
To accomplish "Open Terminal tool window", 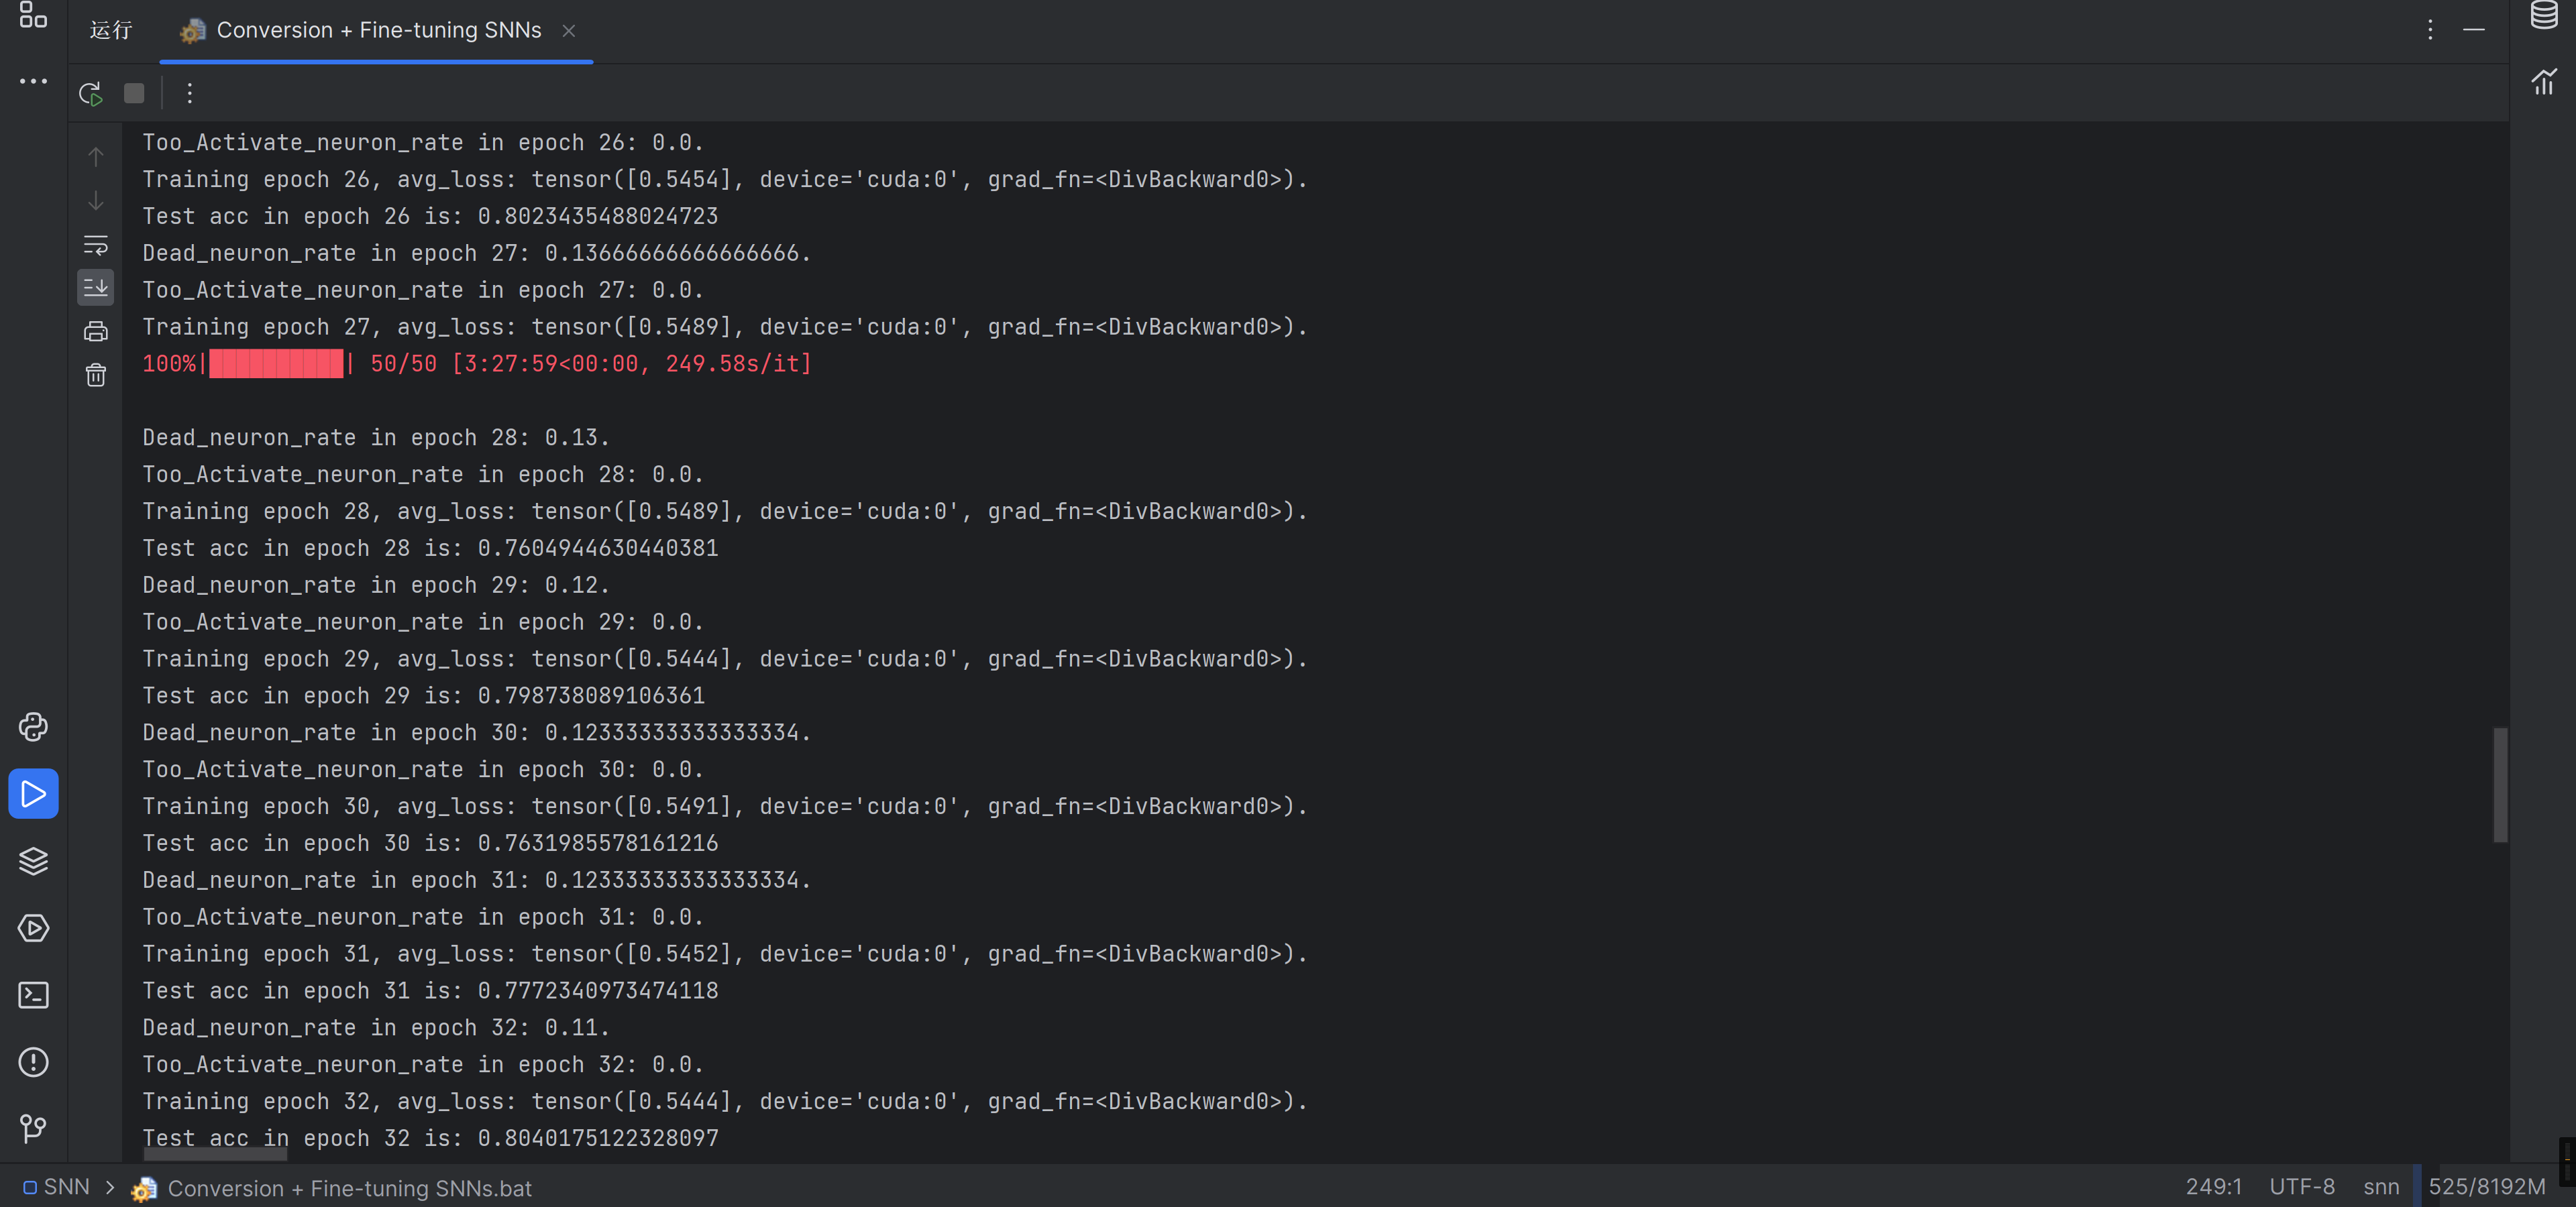I will click(x=33, y=995).
